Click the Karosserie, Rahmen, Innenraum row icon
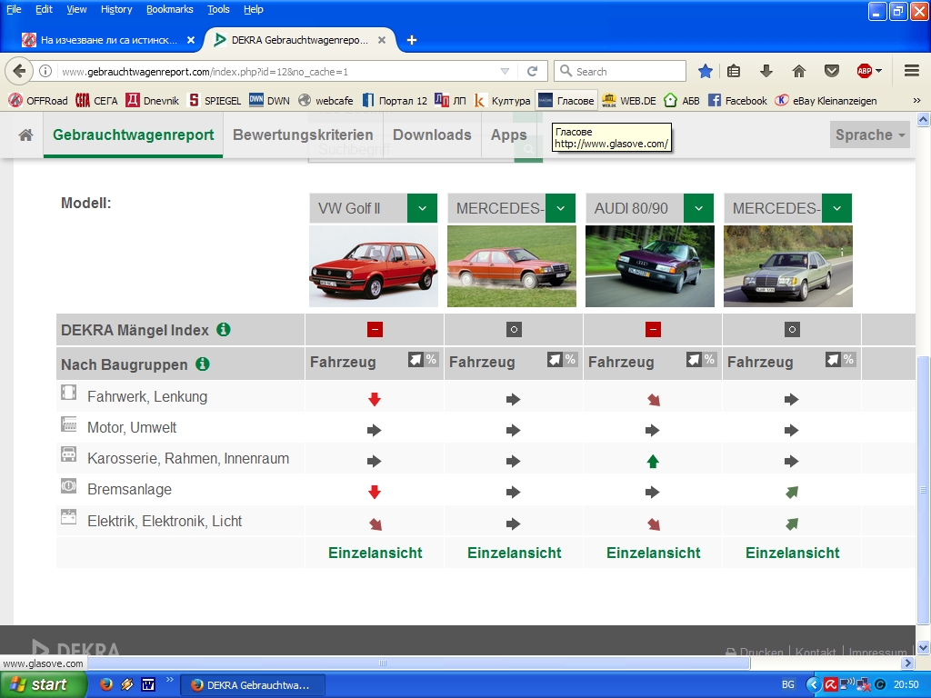The image size is (931, 698). [x=69, y=454]
